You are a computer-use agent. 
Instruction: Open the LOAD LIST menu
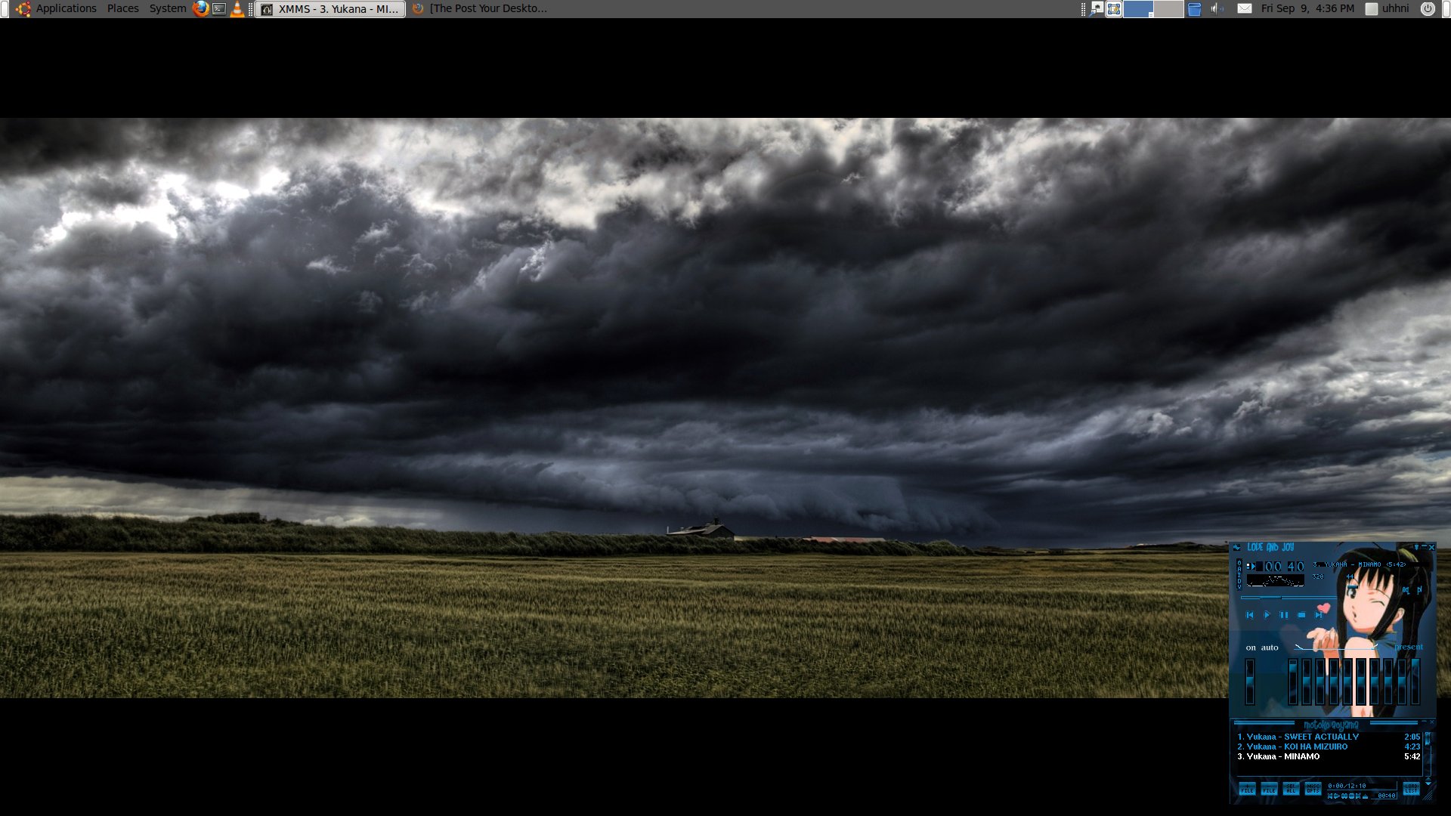[1411, 789]
